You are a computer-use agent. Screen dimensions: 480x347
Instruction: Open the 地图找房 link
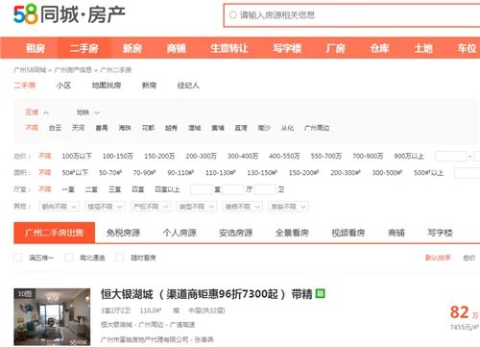tap(107, 86)
